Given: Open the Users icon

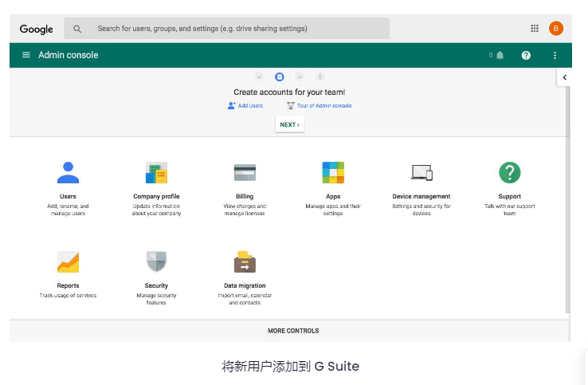Looking at the screenshot, I should (x=68, y=173).
